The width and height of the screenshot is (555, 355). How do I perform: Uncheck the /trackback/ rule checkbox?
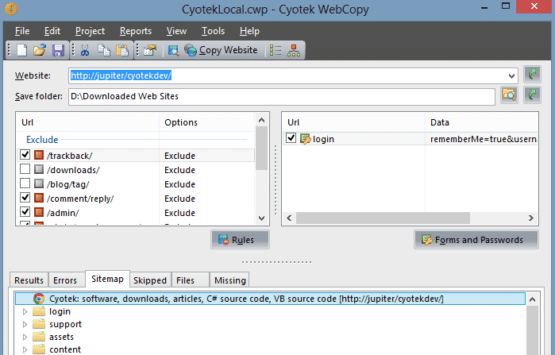[x=25, y=155]
